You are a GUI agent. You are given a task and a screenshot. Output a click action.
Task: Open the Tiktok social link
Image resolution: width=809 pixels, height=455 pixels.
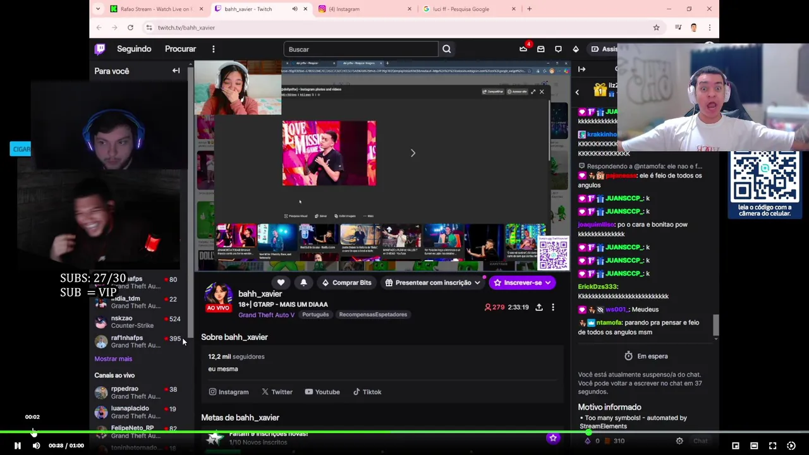pos(367,392)
